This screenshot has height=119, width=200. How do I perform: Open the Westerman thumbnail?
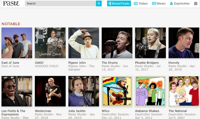click(50, 91)
